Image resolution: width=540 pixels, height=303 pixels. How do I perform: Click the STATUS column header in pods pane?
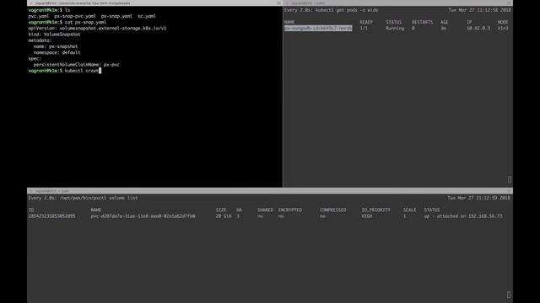pyautogui.click(x=394, y=22)
